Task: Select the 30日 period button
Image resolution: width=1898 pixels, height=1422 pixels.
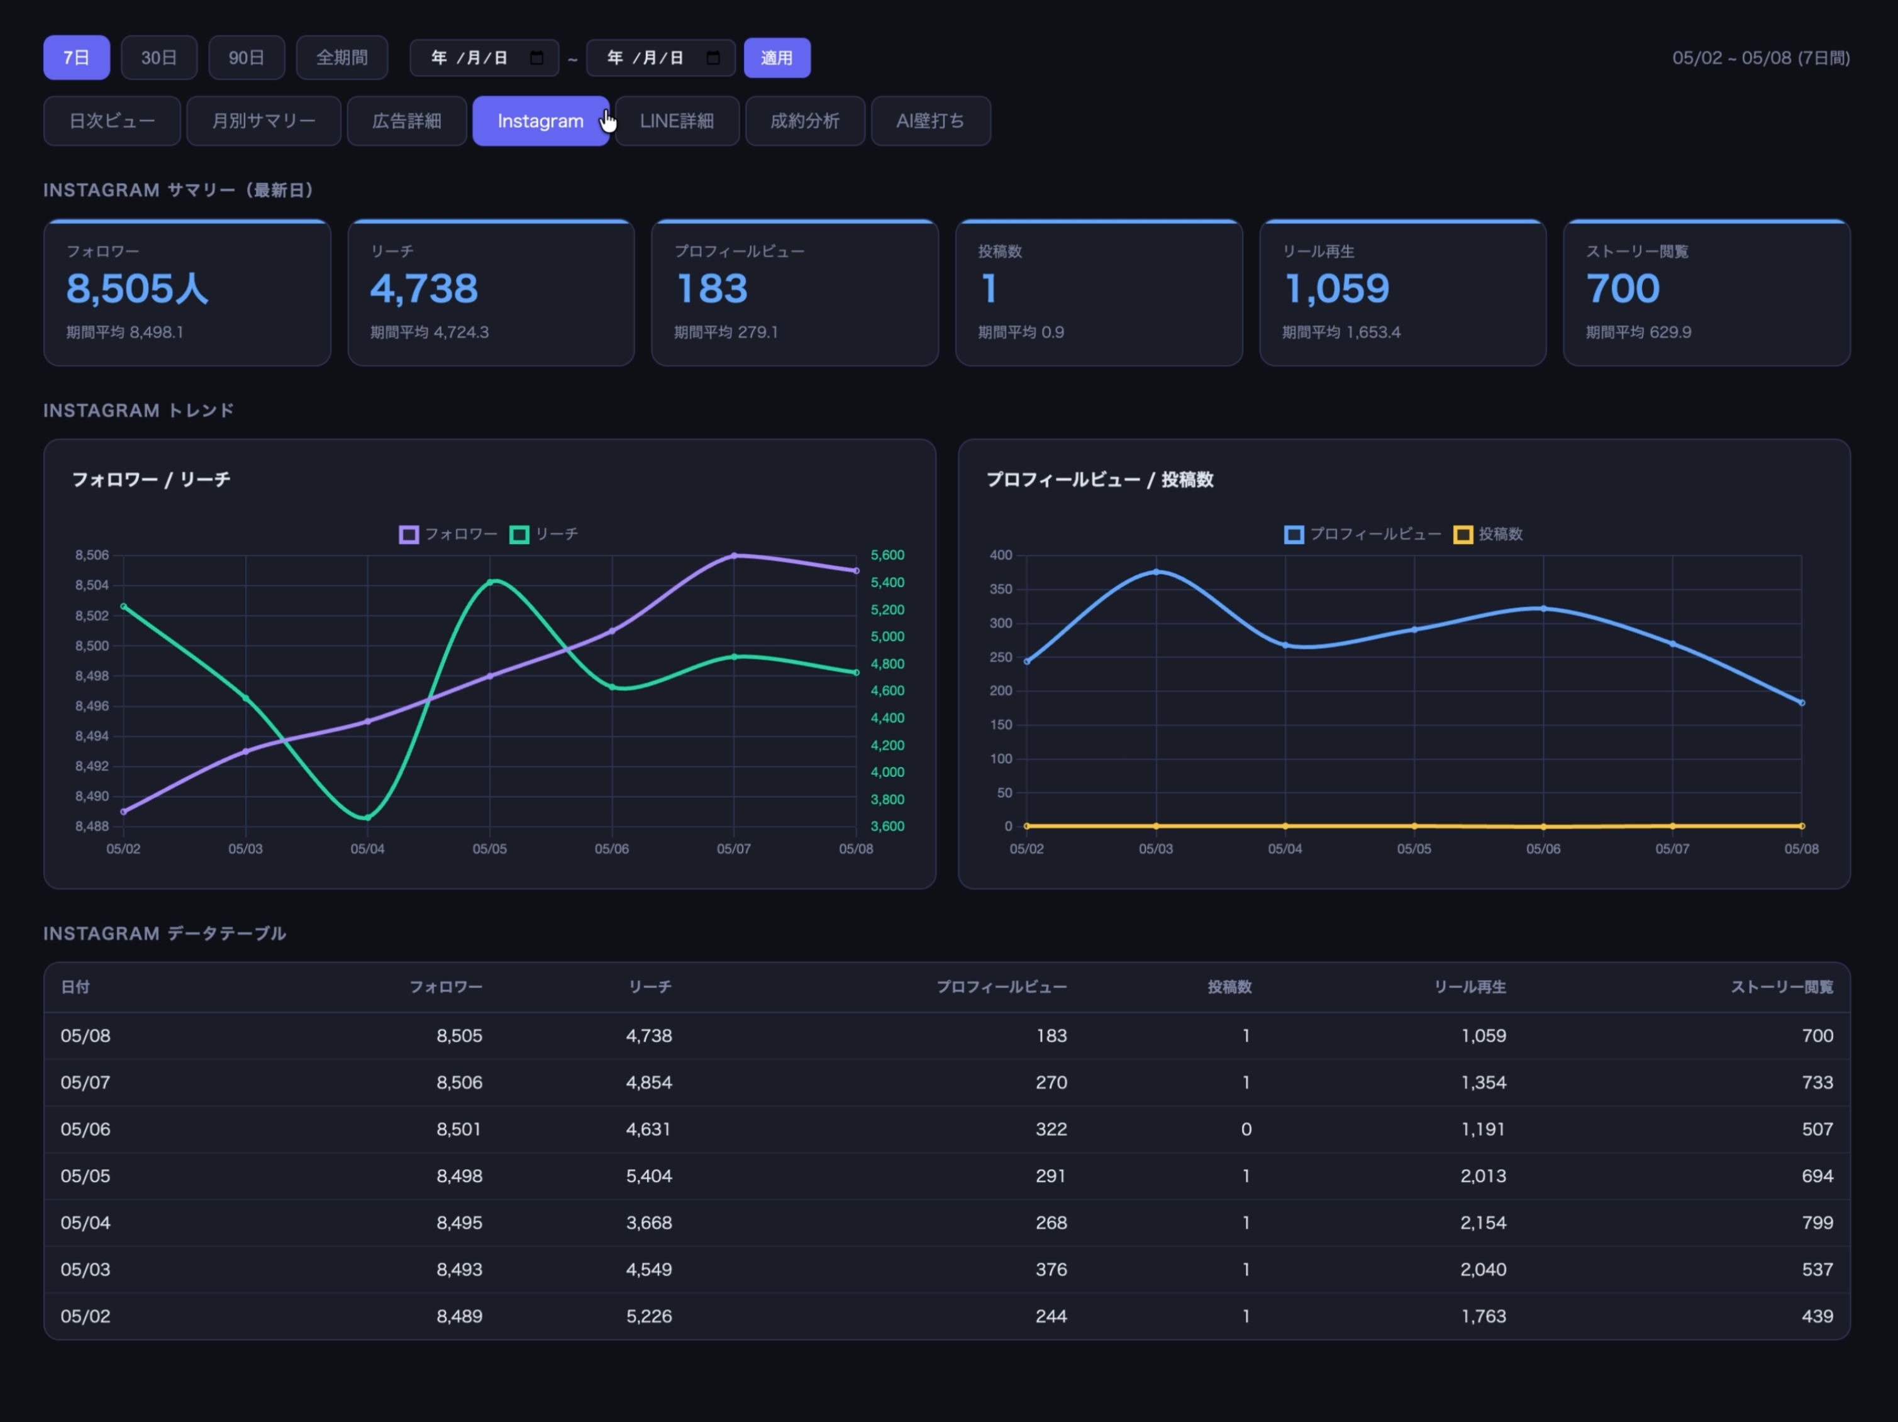Action: point(158,57)
